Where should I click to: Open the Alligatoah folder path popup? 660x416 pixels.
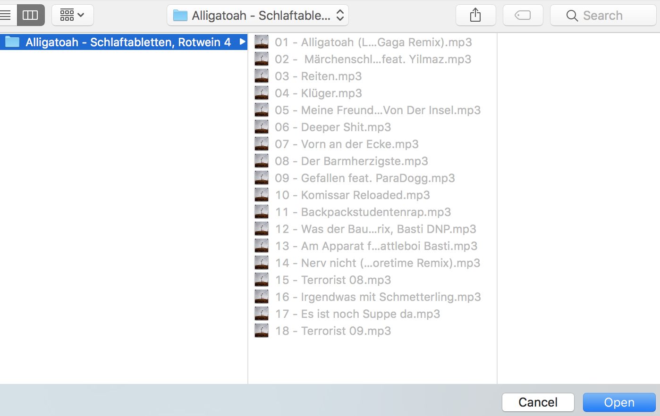(258, 15)
